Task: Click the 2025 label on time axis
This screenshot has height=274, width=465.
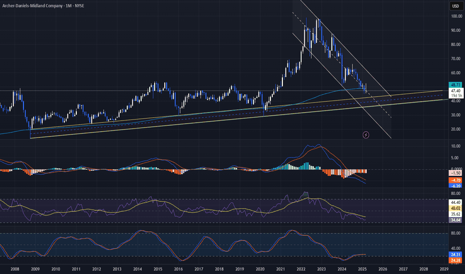Action: tap(362, 269)
